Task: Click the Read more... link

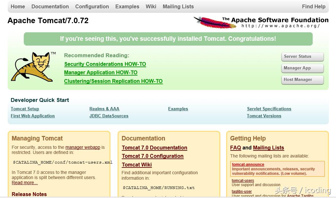Action: (25, 183)
